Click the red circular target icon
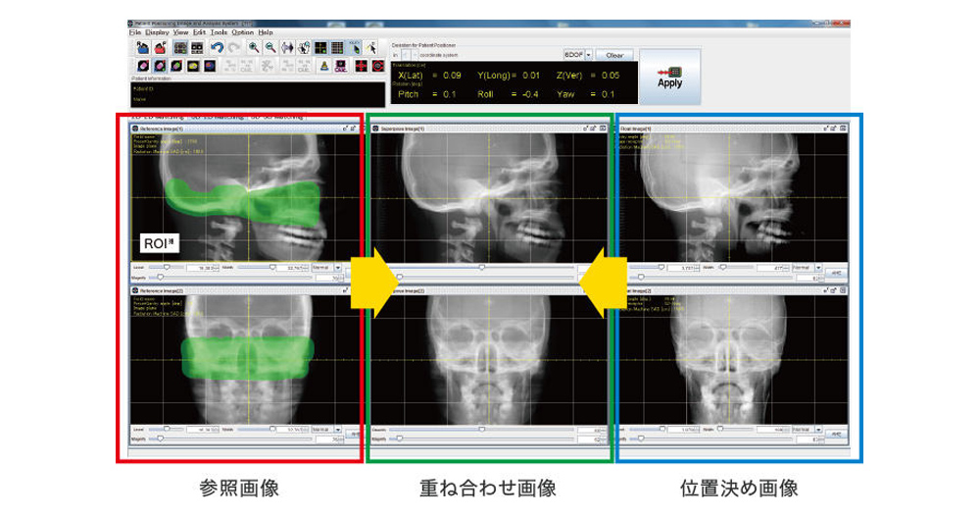 click(x=377, y=66)
